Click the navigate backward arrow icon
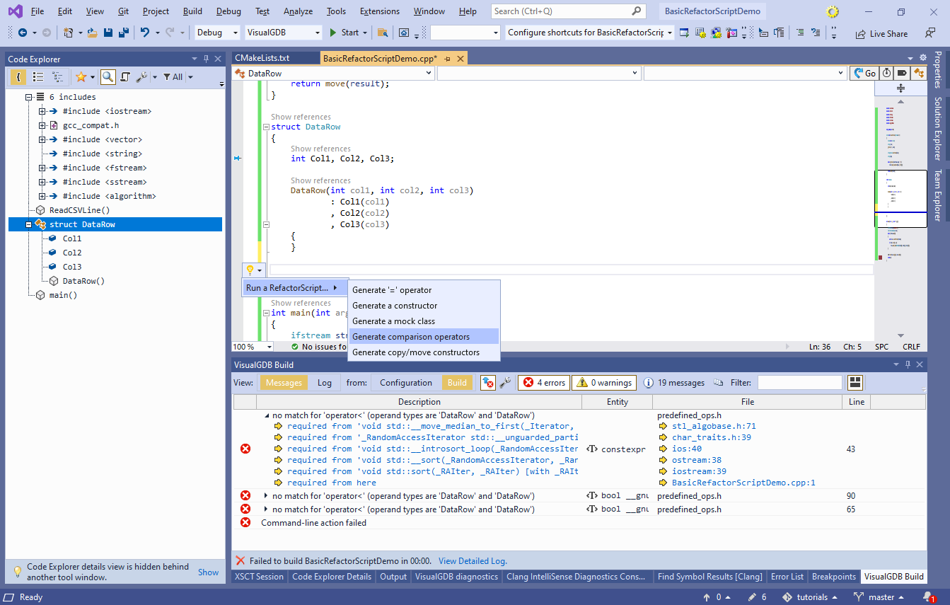This screenshot has height=605, width=950. [x=23, y=33]
